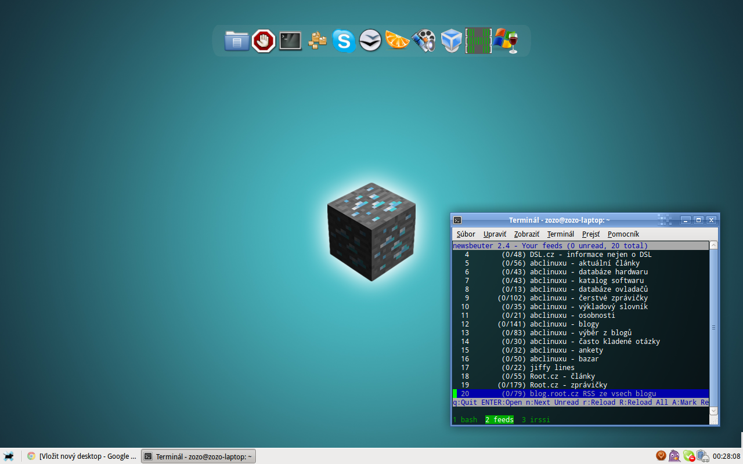Image resolution: width=743 pixels, height=464 pixels.
Task: Open the Upraviť menu
Action: pos(495,234)
